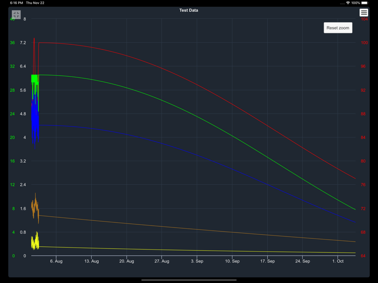Click the green 16 axis value

(12, 161)
